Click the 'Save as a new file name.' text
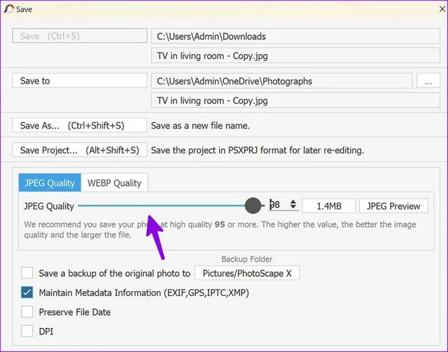Image resolution: width=448 pixels, height=352 pixels. pyautogui.click(x=200, y=125)
